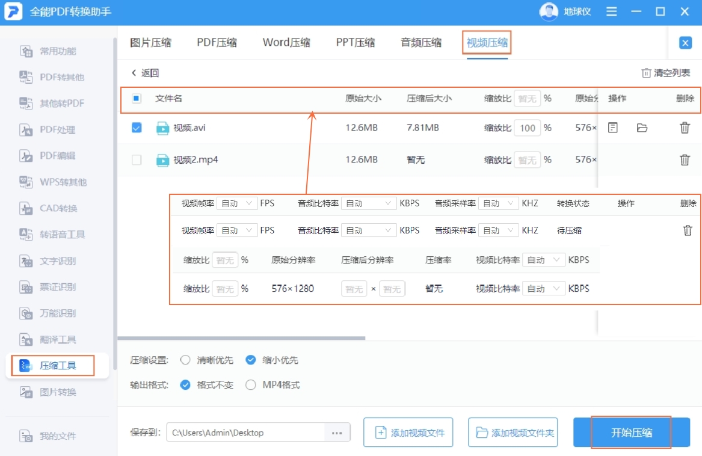This screenshot has width=702, height=456.
Task: Click the 缩放比 input field for 视频.avi
Action: (x=527, y=128)
